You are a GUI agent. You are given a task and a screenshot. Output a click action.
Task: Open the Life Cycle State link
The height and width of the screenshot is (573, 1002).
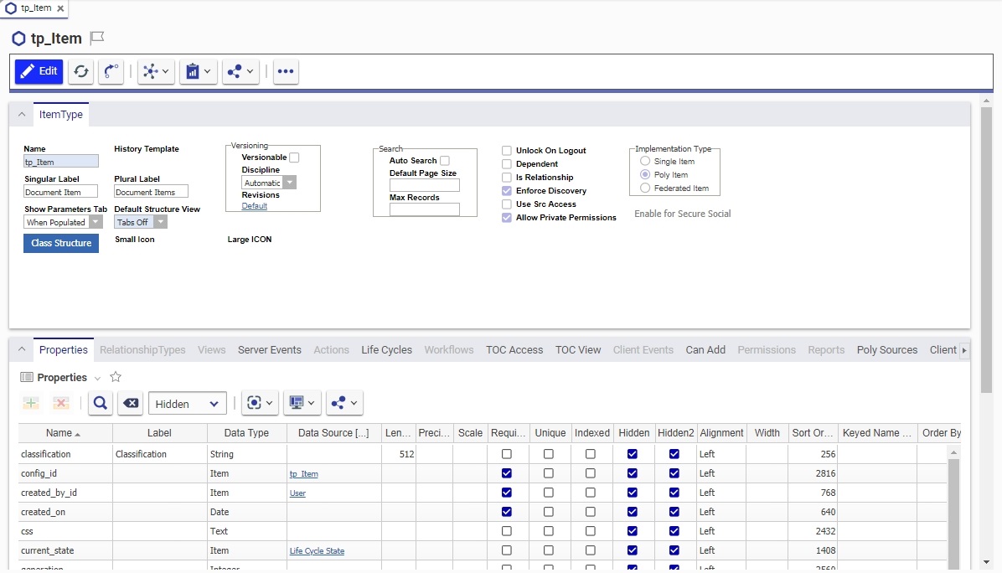tap(317, 550)
